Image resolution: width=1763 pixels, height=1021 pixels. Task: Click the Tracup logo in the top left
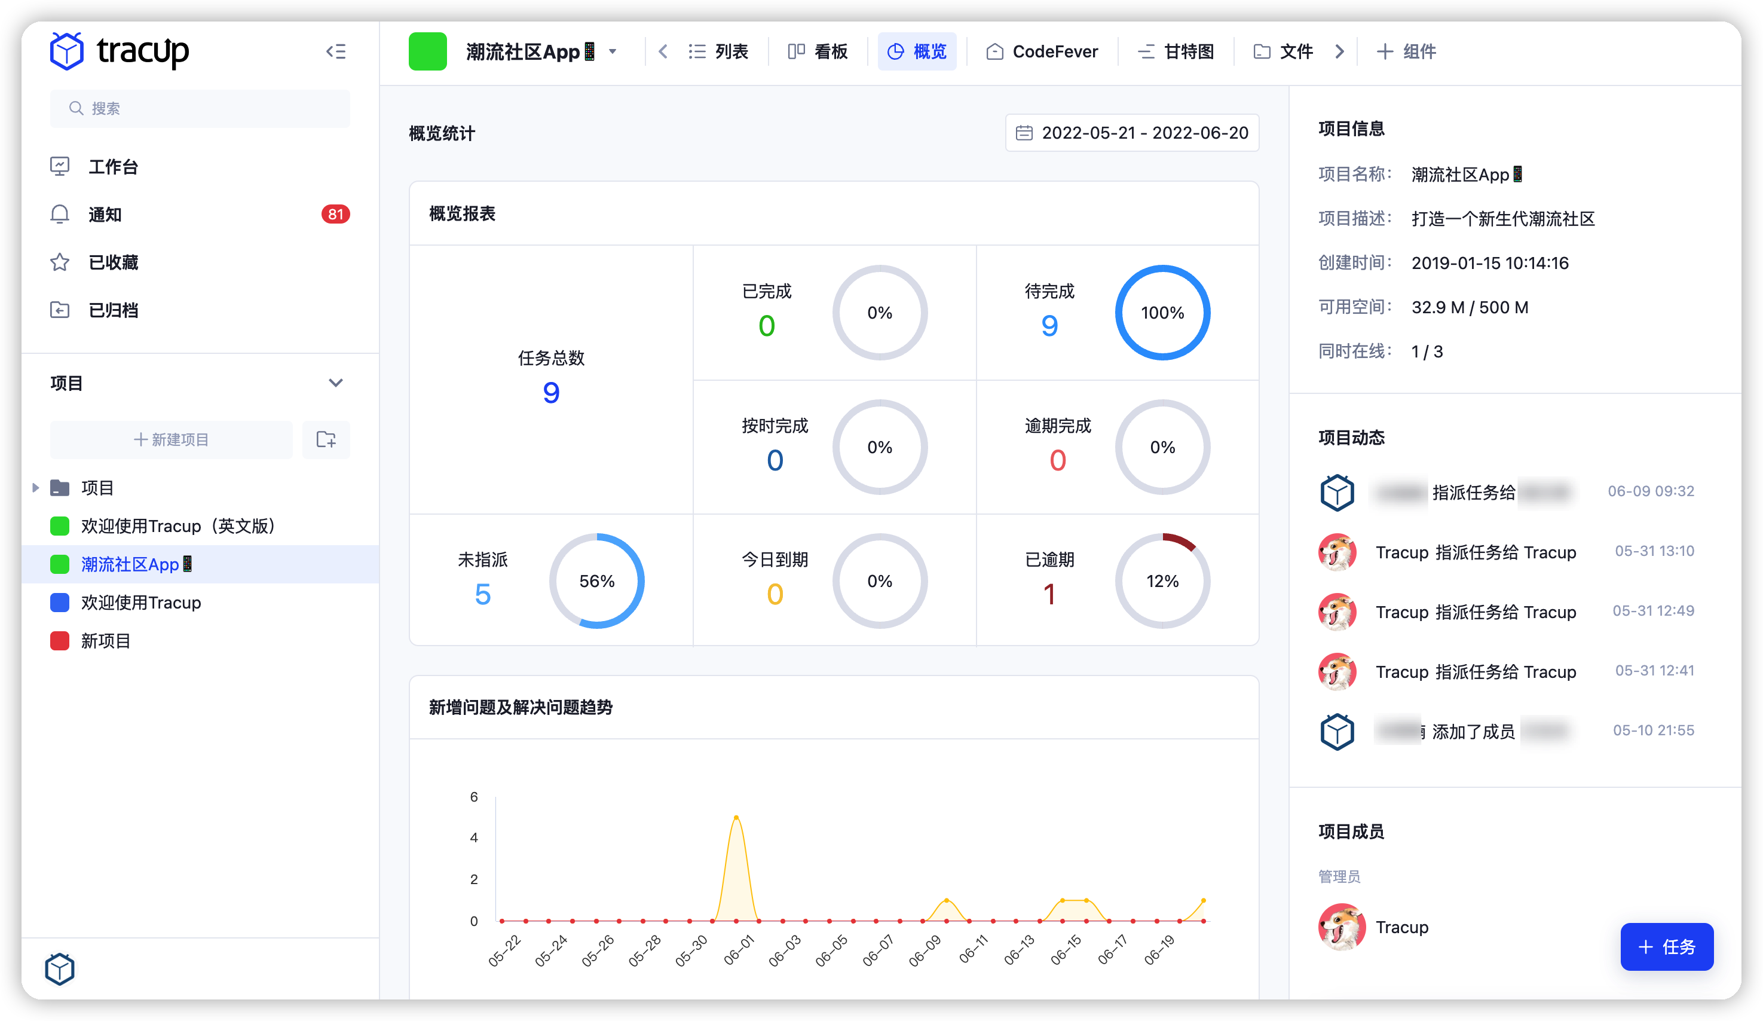[x=120, y=51]
